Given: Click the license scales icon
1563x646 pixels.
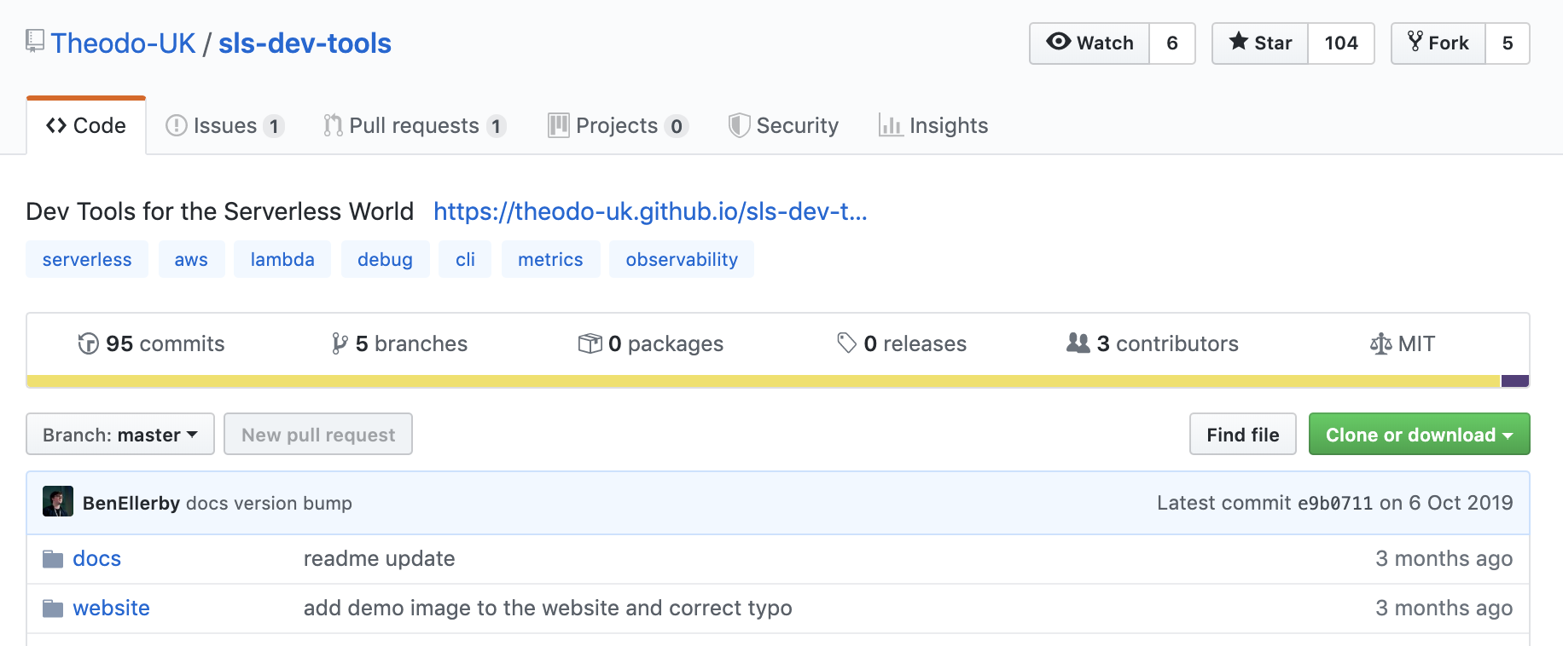Looking at the screenshot, I should (1380, 343).
